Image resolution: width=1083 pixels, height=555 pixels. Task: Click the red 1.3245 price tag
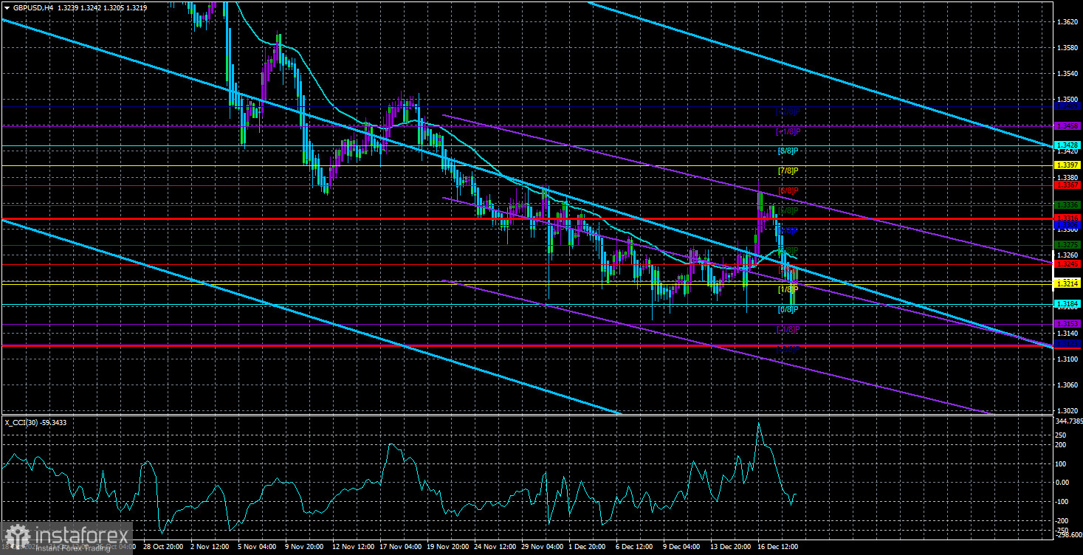(1067, 264)
